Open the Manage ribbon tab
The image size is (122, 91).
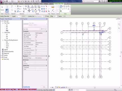46,4
